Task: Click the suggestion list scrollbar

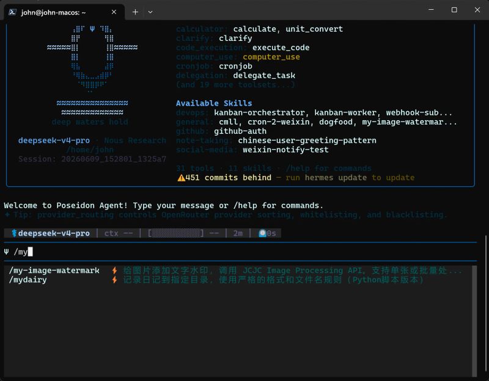Action: click(474, 321)
